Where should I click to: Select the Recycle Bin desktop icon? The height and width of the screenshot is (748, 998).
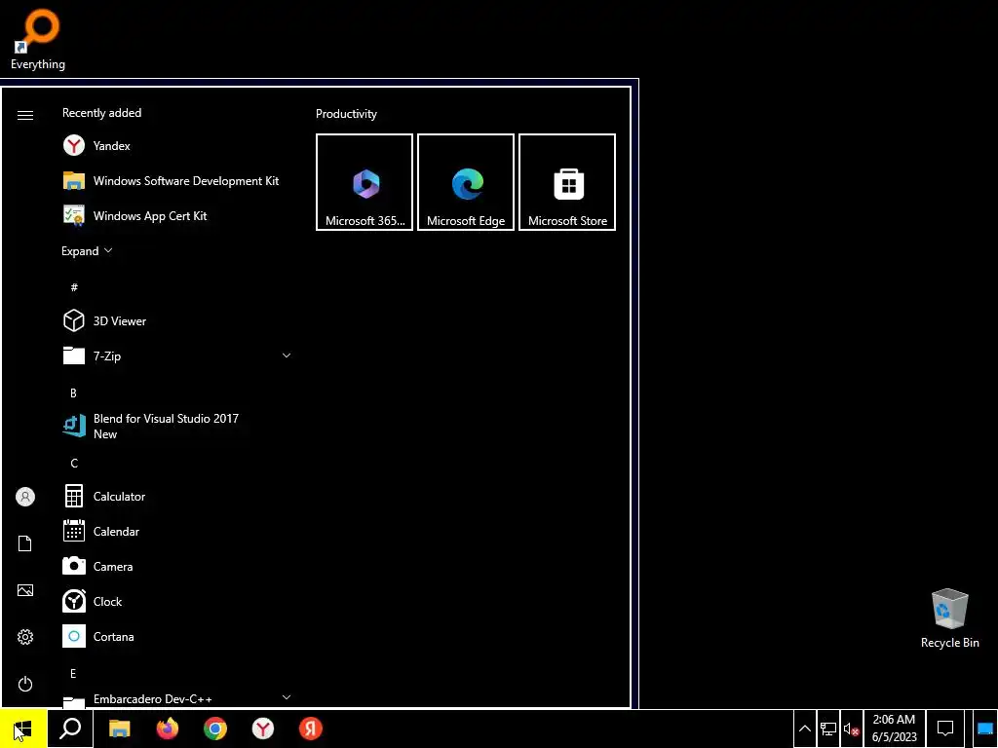949,618
